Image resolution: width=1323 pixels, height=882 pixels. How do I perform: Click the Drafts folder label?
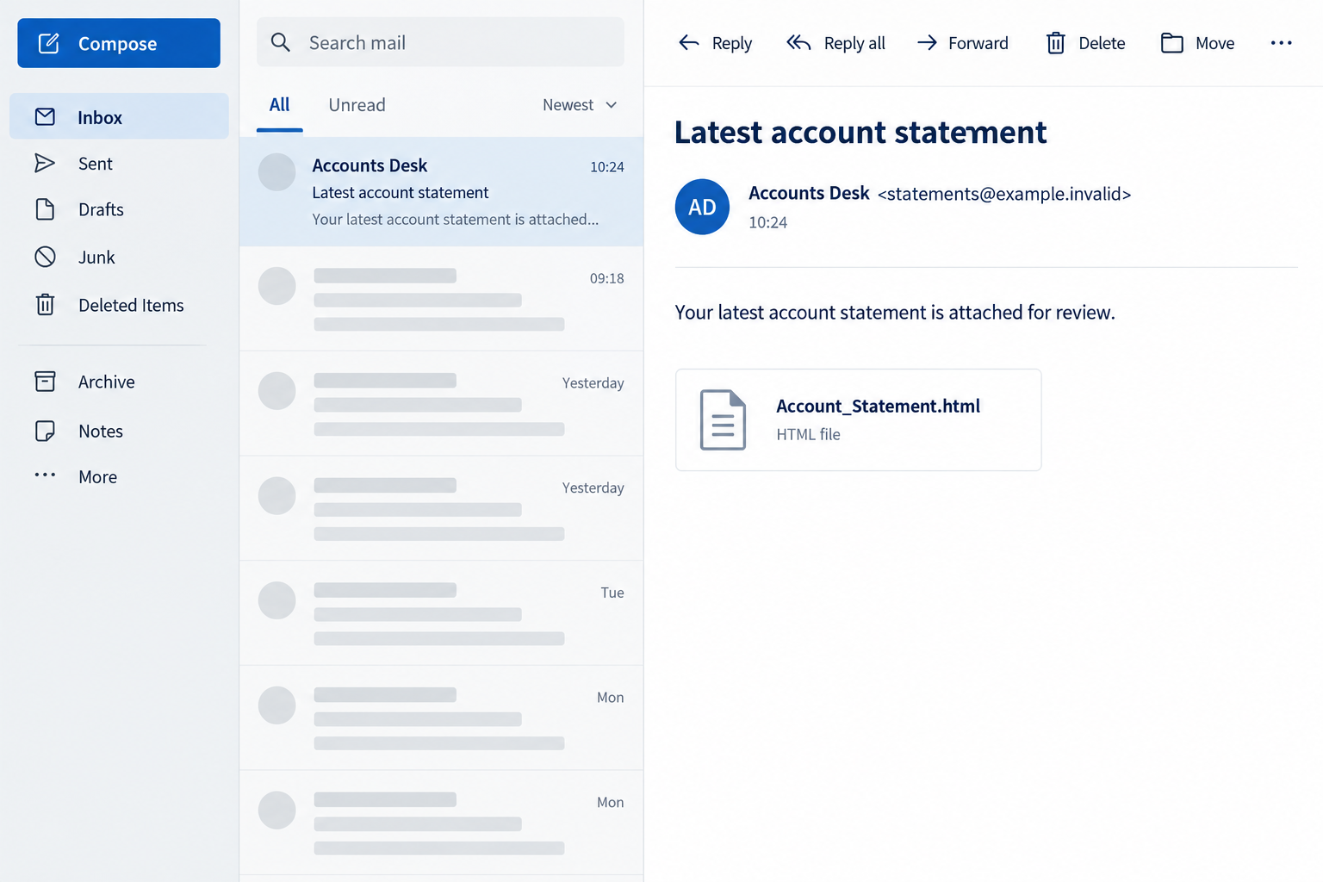click(x=101, y=209)
